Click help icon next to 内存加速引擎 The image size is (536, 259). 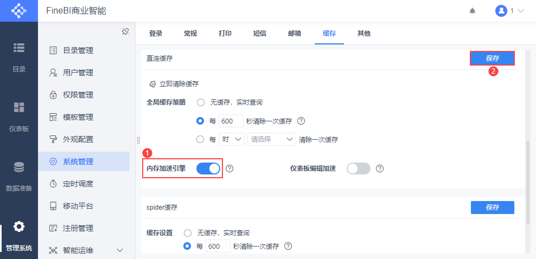point(229,169)
